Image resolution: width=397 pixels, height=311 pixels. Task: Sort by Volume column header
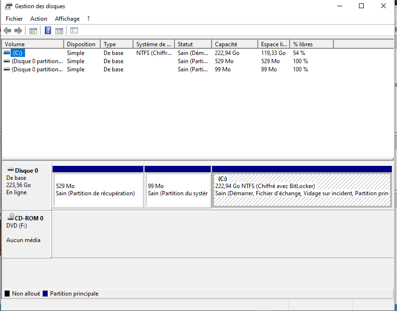tap(33, 44)
